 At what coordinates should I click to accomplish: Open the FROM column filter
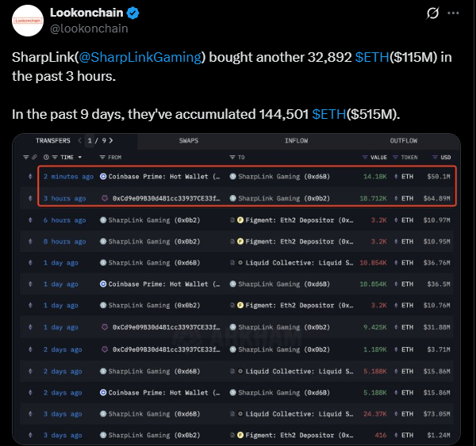tap(102, 158)
